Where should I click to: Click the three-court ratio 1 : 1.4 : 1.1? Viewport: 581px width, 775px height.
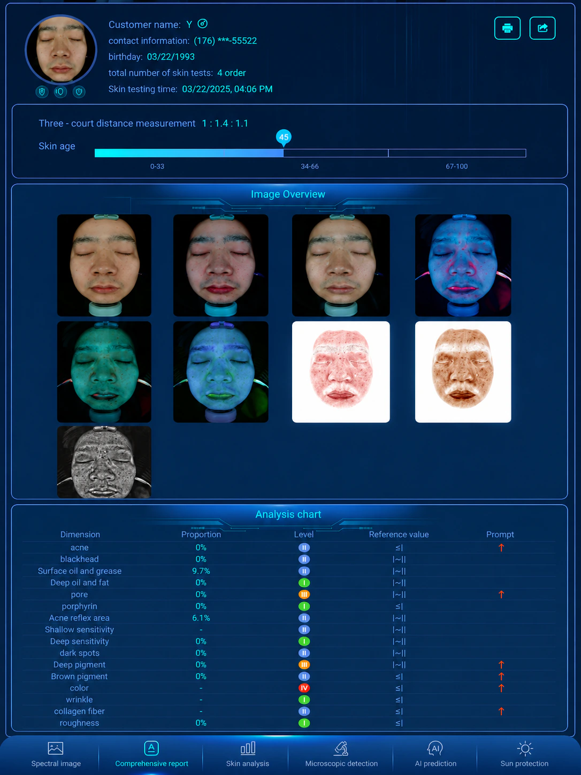[x=225, y=124]
